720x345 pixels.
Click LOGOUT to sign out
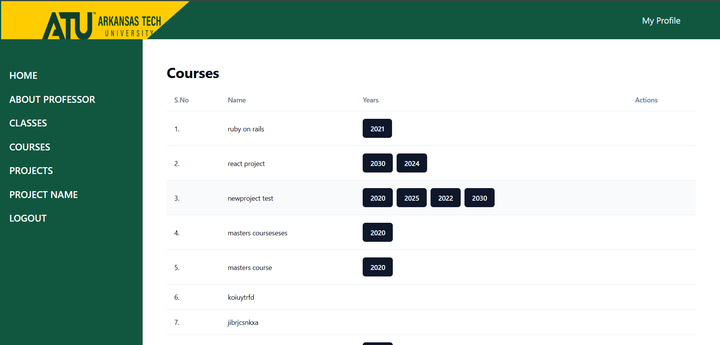[x=28, y=218]
